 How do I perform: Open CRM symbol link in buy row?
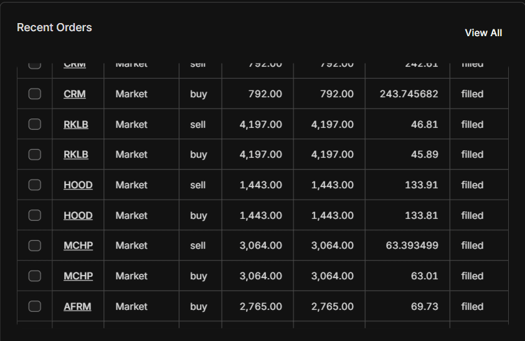[75, 94]
